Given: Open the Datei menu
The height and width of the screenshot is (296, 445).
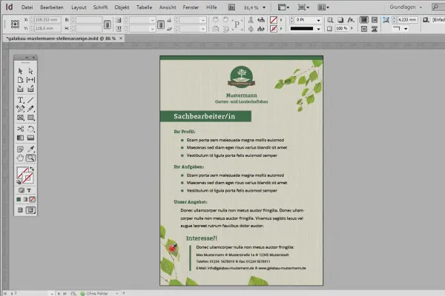Looking at the screenshot, I should pyautogui.click(x=27, y=7).
